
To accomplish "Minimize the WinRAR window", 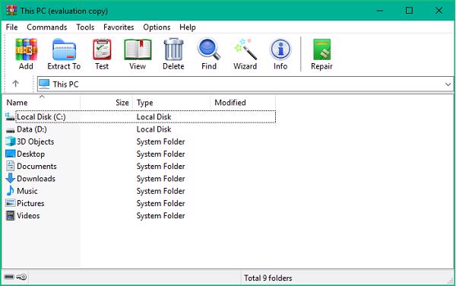I will click(x=380, y=11).
